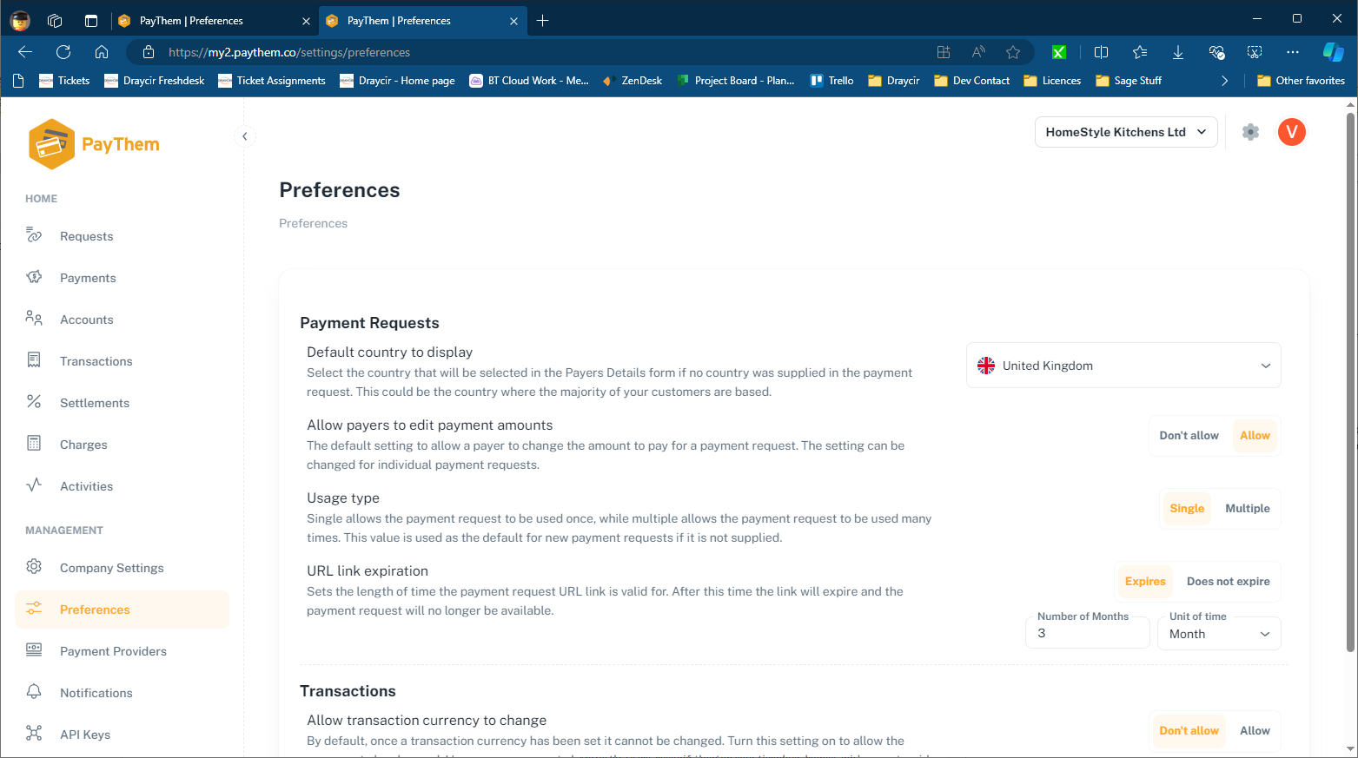Viewport: 1358px width, 758px height.
Task: Click the Company Settings gear icon
Action: pos(34,568)
